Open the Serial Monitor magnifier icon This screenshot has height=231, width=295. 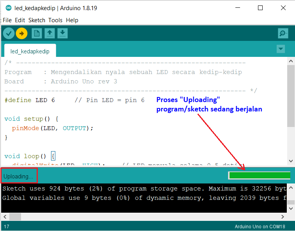[283, 33]
